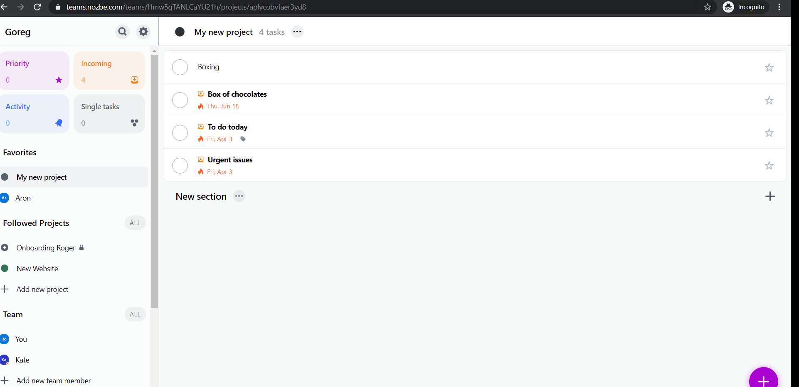Click the Activity bell icon

[59, 123]
